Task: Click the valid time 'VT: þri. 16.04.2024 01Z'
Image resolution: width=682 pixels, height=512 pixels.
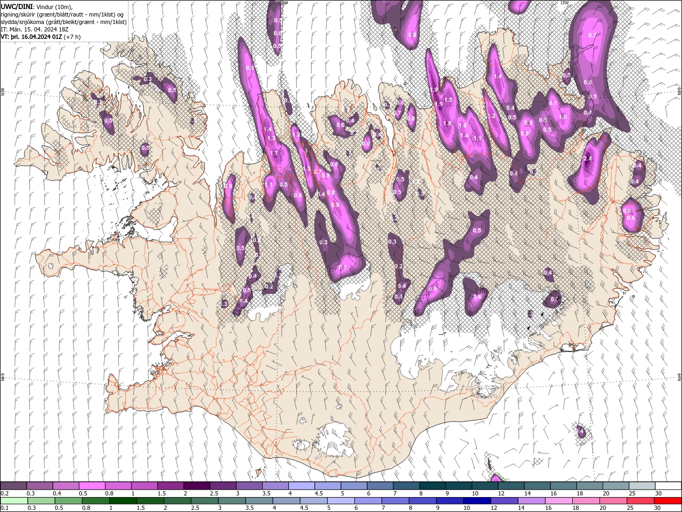Action: coord(31,37)
